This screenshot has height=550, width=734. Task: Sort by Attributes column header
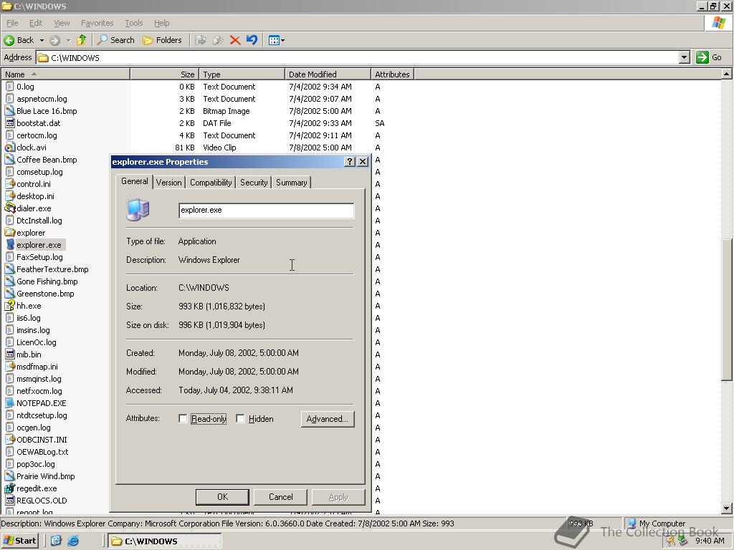pos(392,74)
